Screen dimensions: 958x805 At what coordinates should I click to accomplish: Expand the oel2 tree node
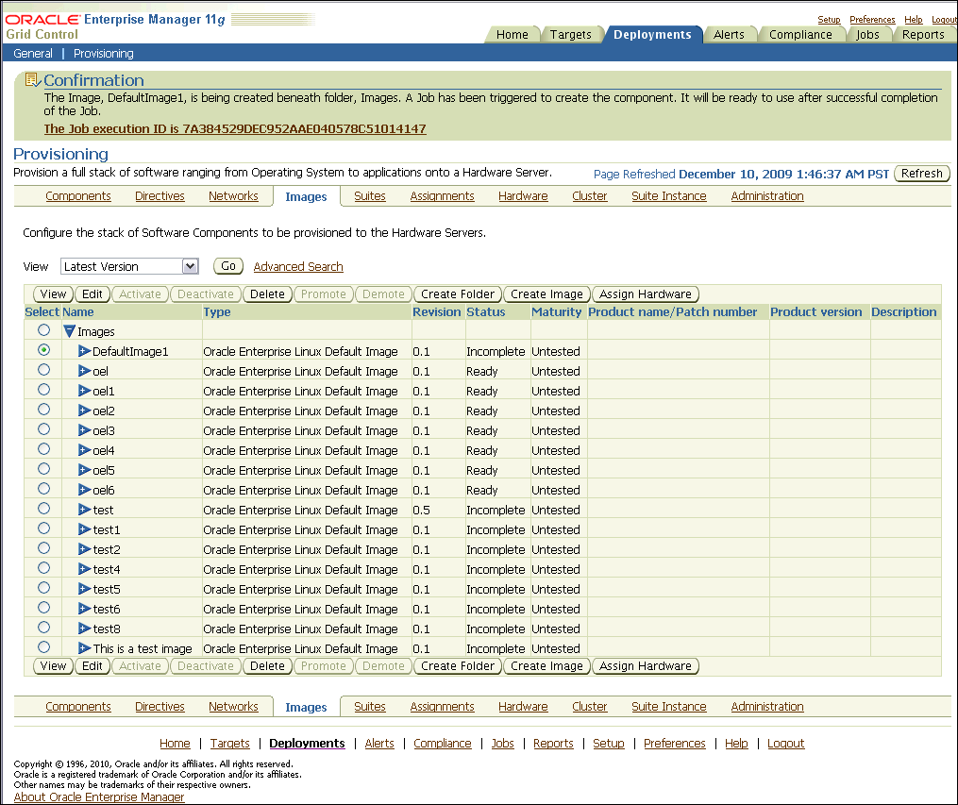[84, 411]
